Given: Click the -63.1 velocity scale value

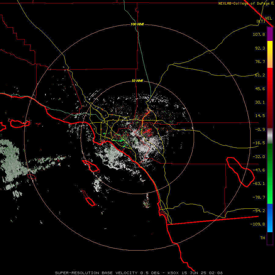Looking at the screenshot, I should point(259,184).
